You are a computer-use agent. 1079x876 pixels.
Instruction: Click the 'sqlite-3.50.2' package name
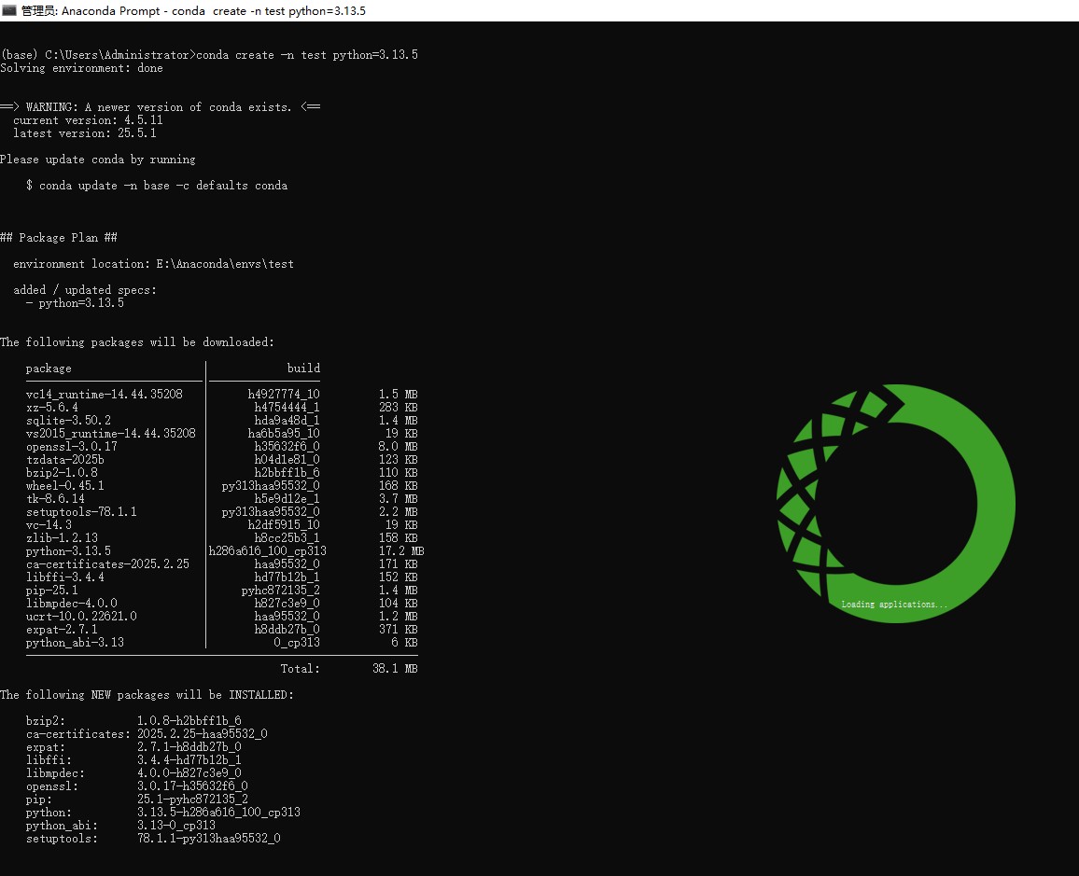click(x=68, y=421)
